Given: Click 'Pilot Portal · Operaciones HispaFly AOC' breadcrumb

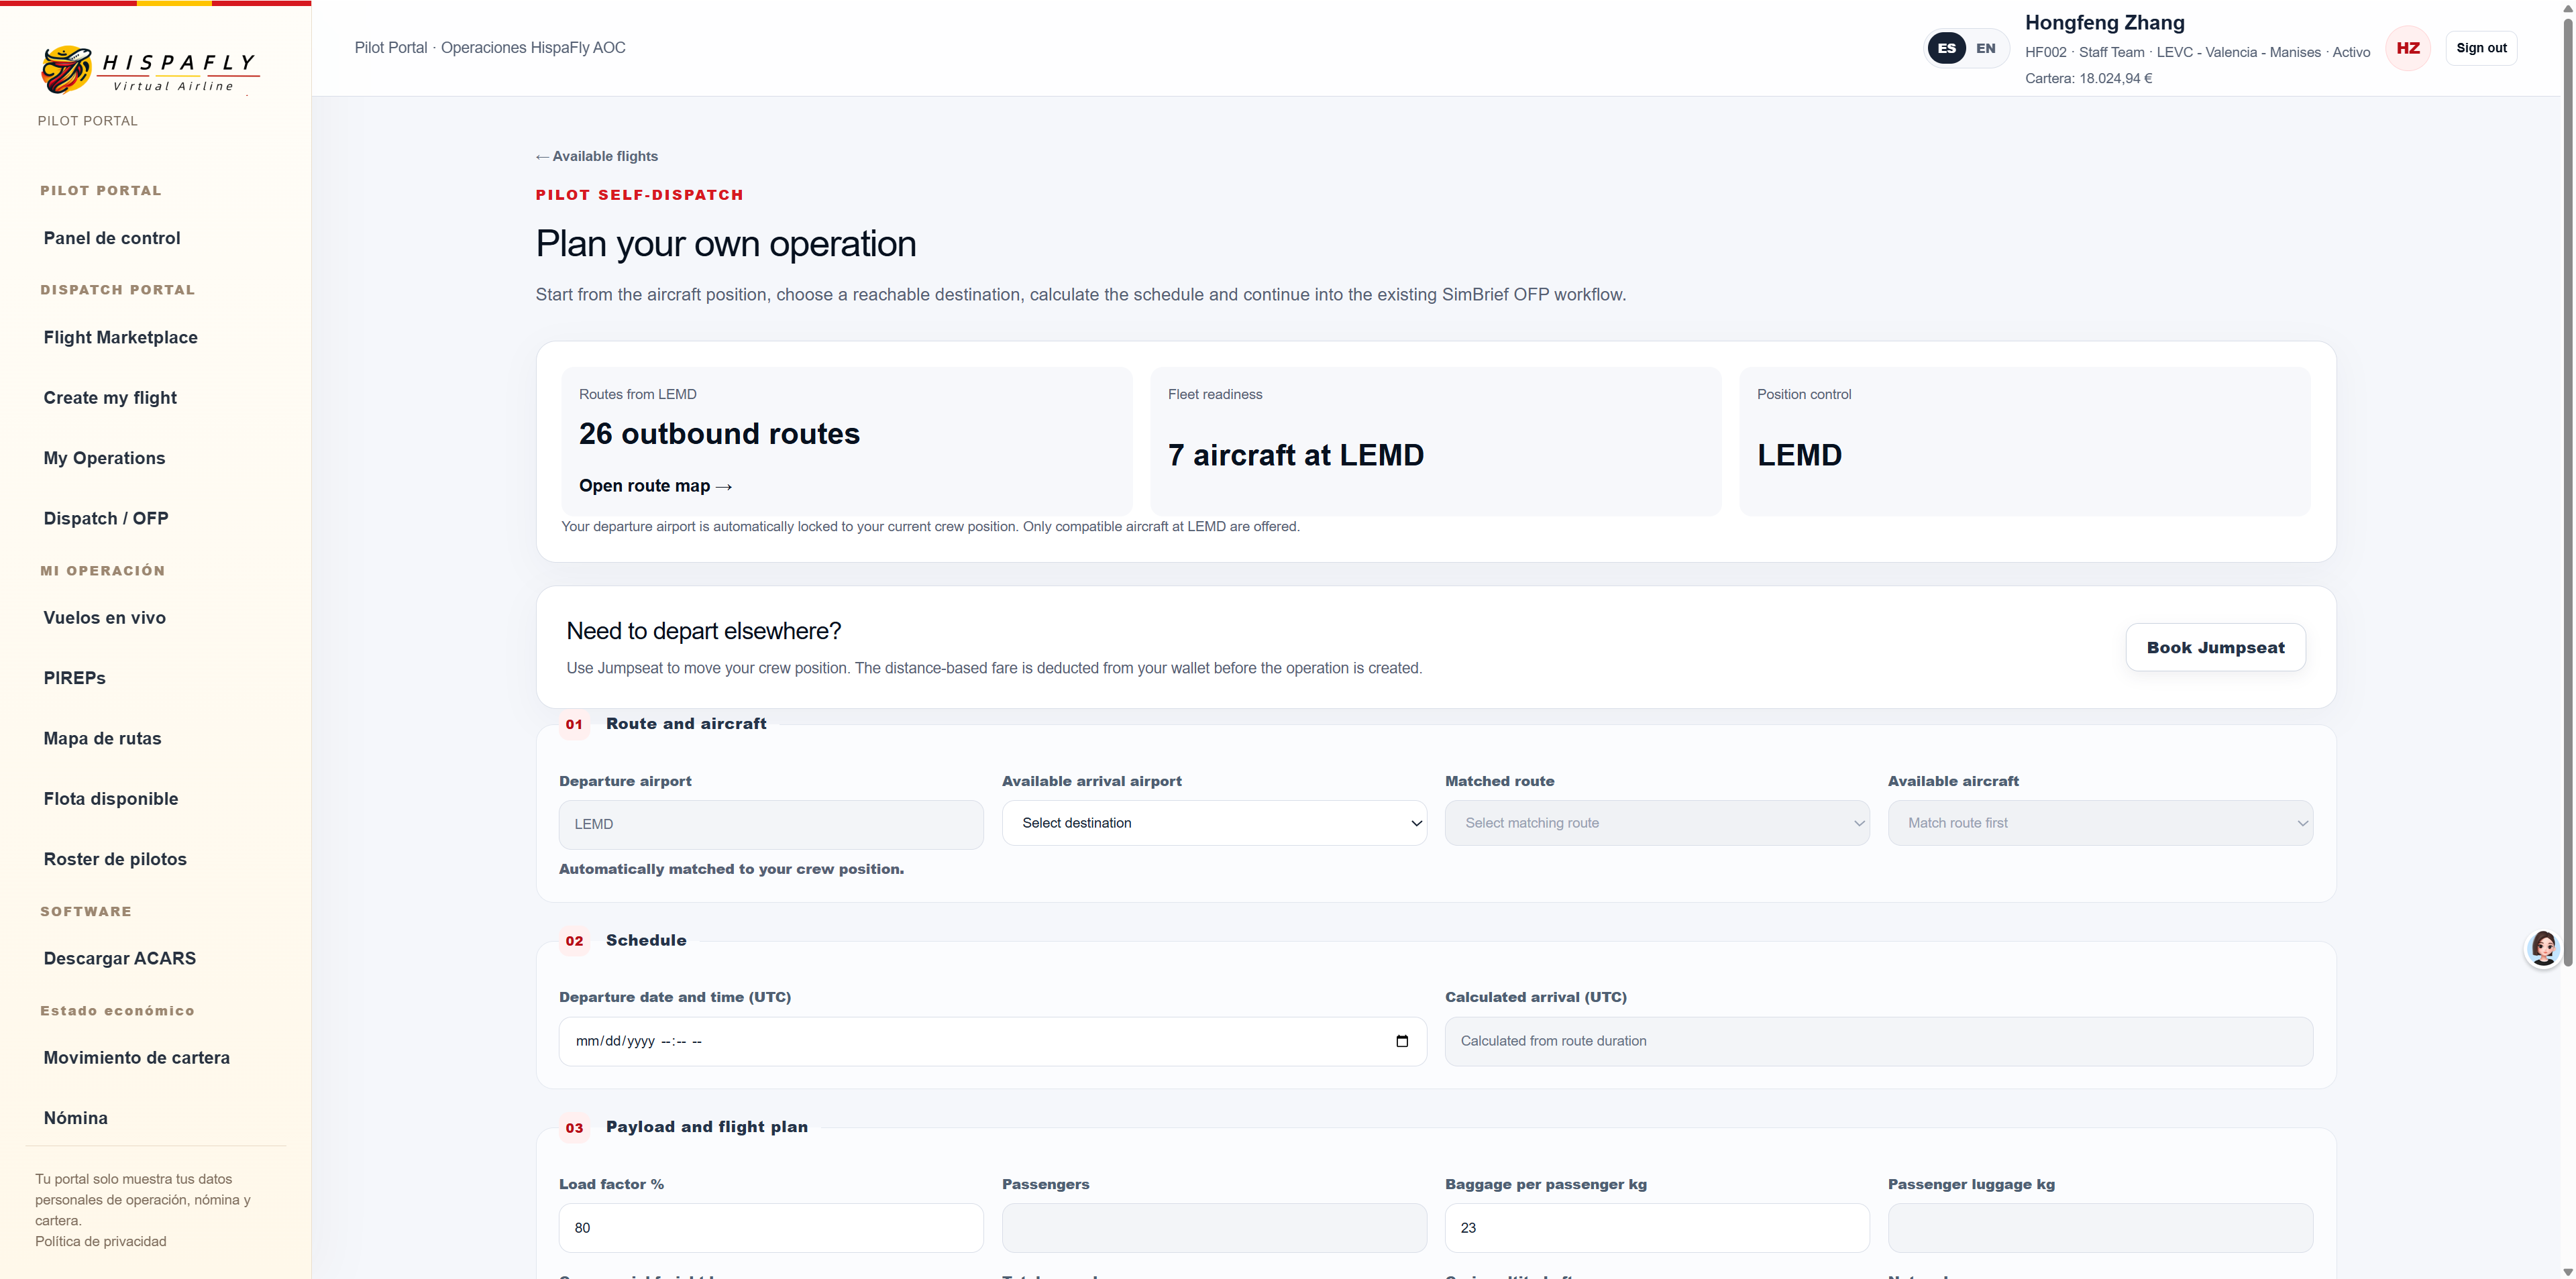Looking at the screenshot, I should point(490,48).
